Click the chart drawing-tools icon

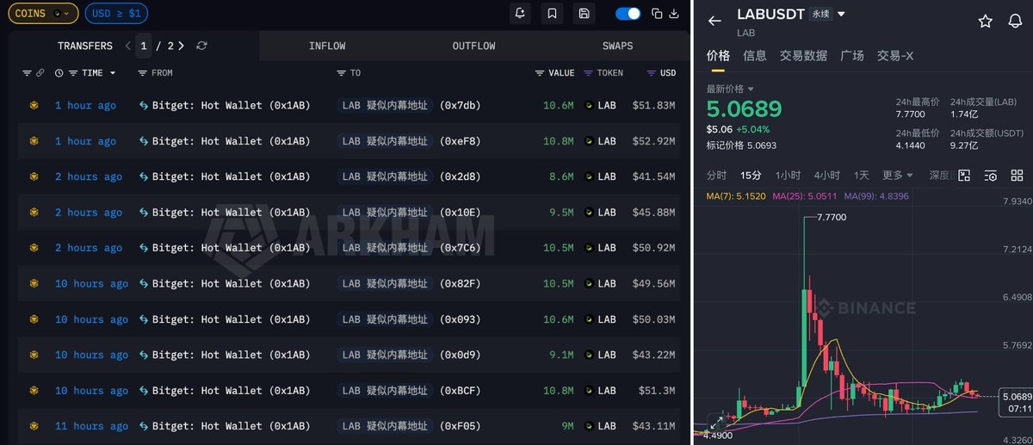point(964,176)
